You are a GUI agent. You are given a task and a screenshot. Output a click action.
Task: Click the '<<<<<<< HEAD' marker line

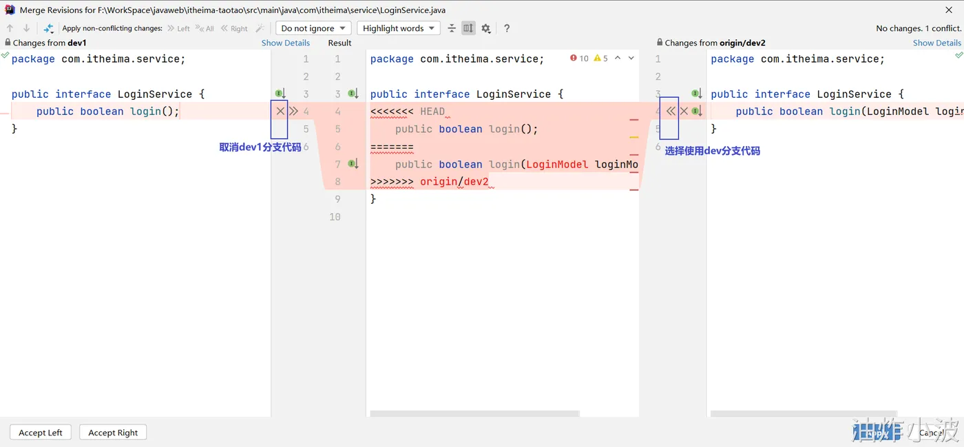408,112
